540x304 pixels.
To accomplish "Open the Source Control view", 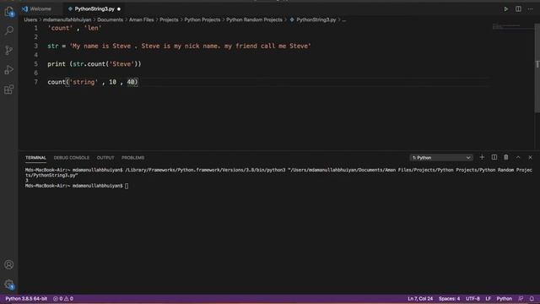I will (9, 50).
